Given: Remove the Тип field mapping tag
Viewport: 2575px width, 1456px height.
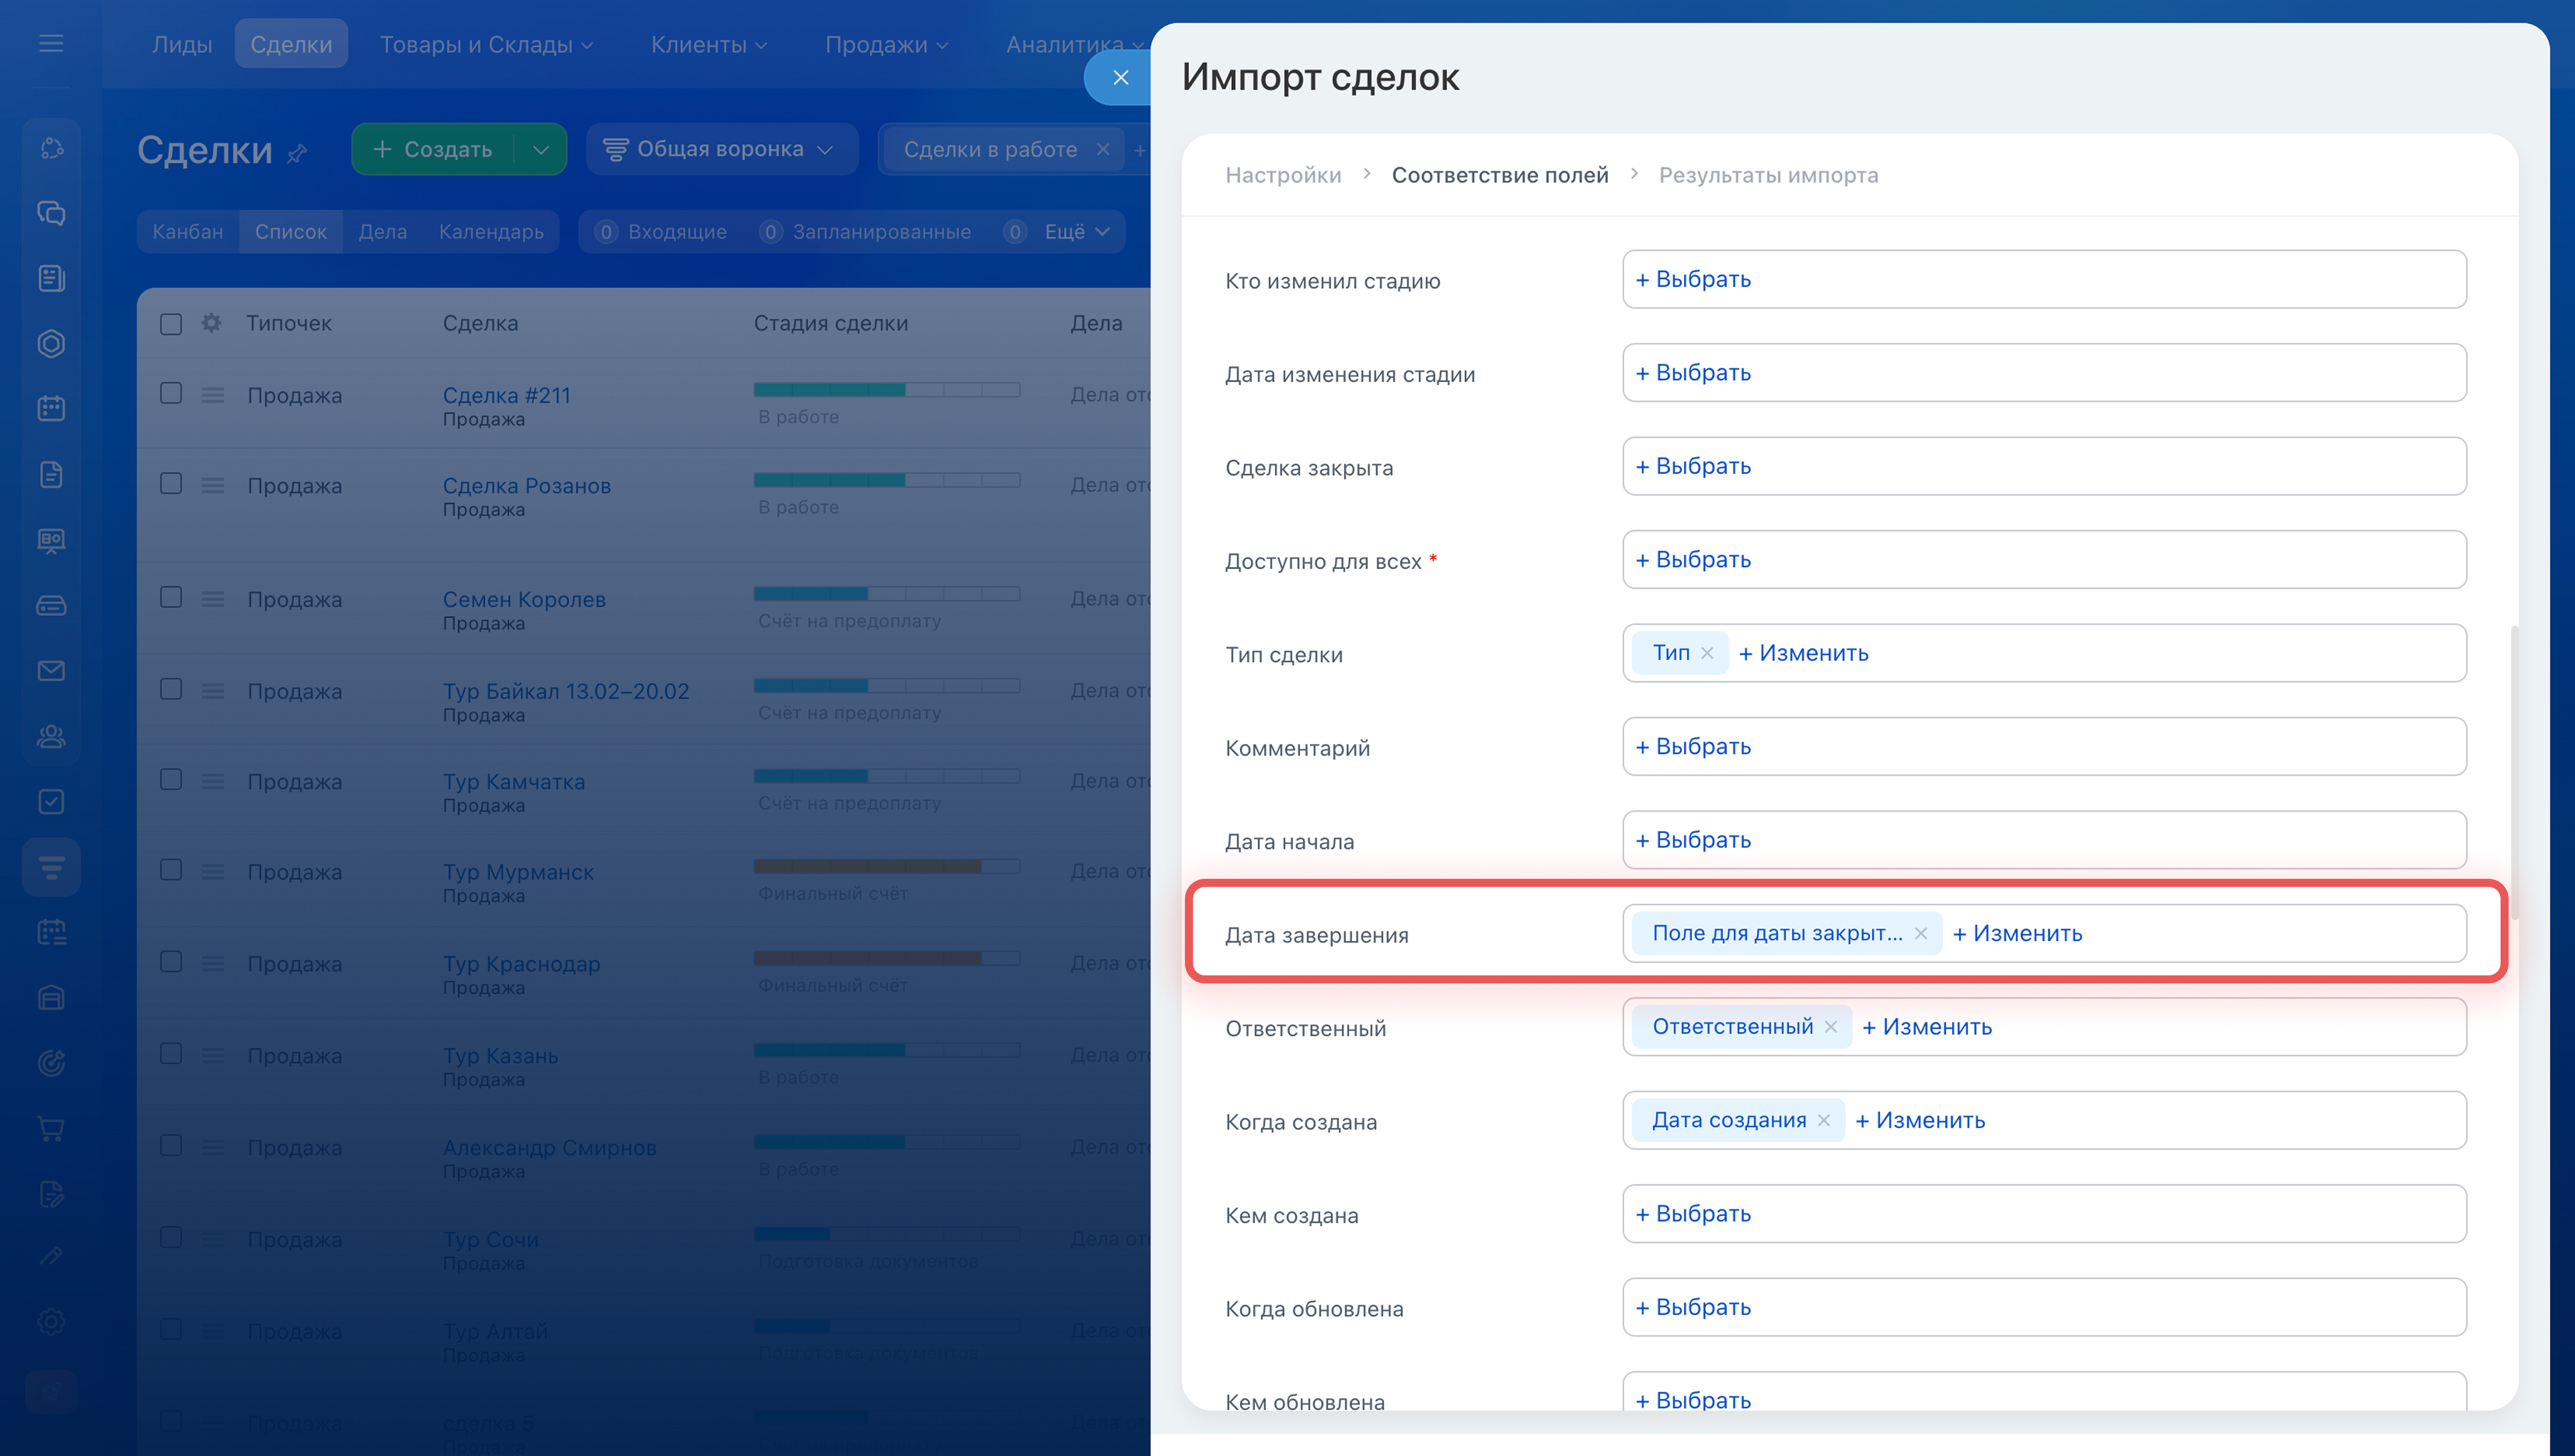Looking at the screenshot, I should point(1707,653).
